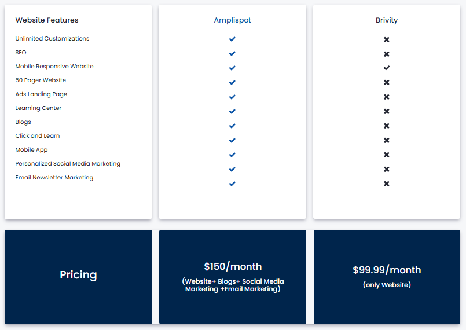466x330 pixels.
Task: Click the Pricing card title
Action: (x=78, y=275)
